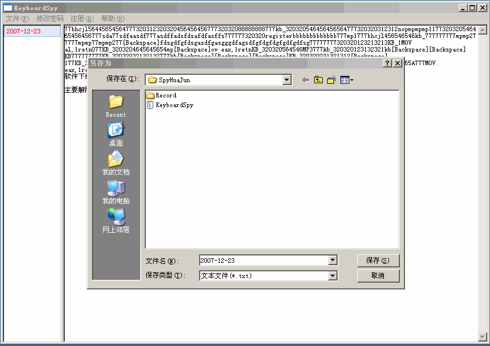Click the Create New Folder icon
490x346 pixels.
(x=332, y=79)
